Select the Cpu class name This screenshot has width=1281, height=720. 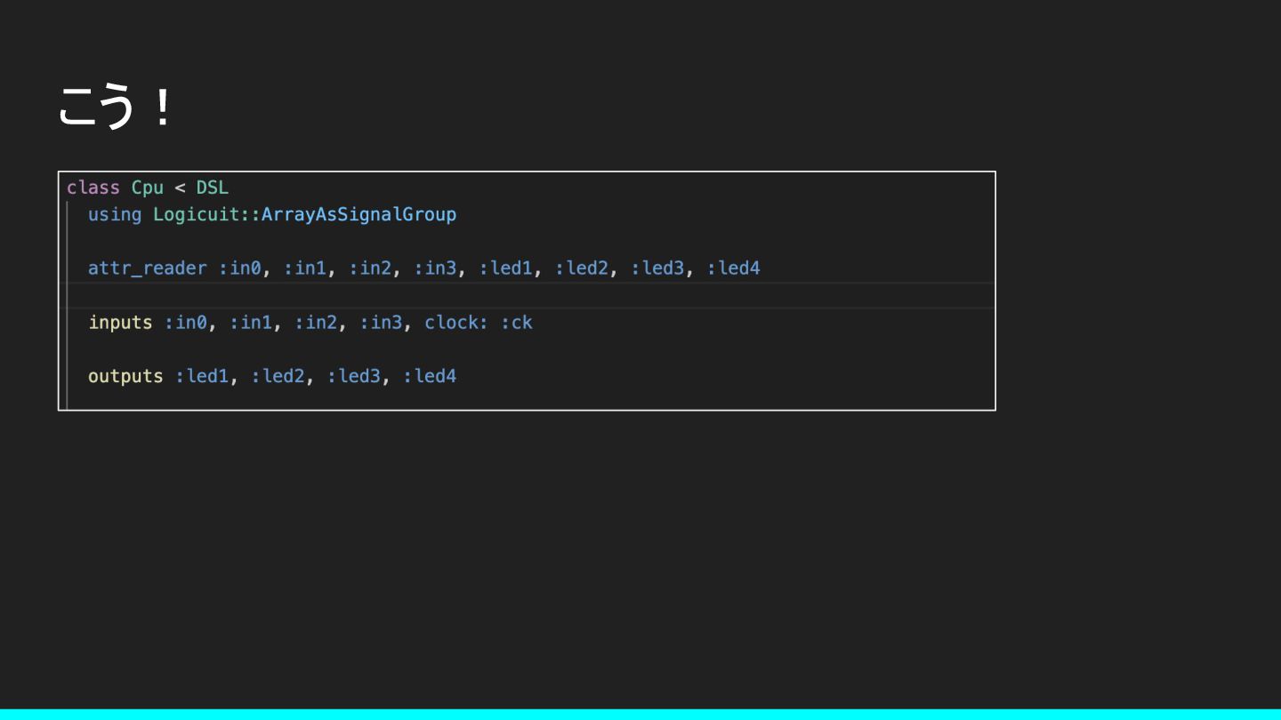tap(148, 188)
